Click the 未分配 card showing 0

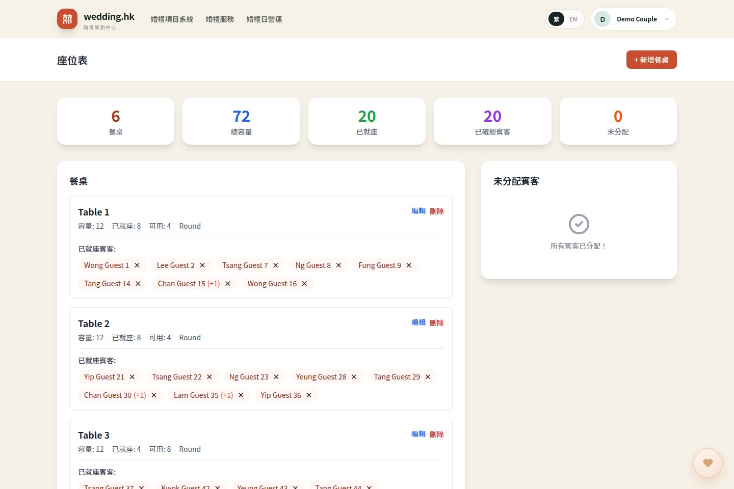(618, 121)
